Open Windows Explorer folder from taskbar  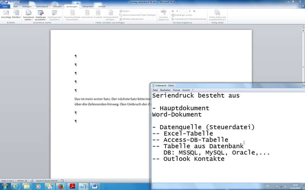pyautogui.click(x=27, y=187)
